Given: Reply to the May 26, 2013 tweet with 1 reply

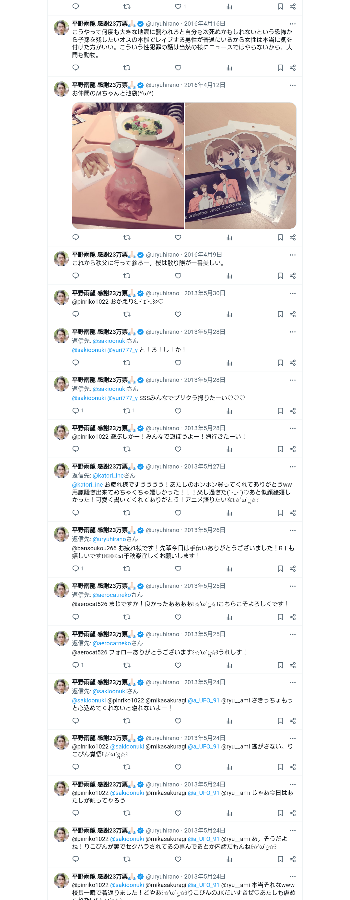Looking at the screenshot, I should [x=78, y=569].
